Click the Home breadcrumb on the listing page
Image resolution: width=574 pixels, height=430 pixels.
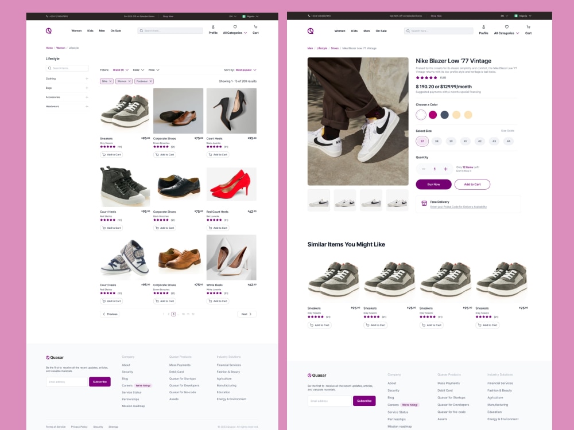click(49, 48)
